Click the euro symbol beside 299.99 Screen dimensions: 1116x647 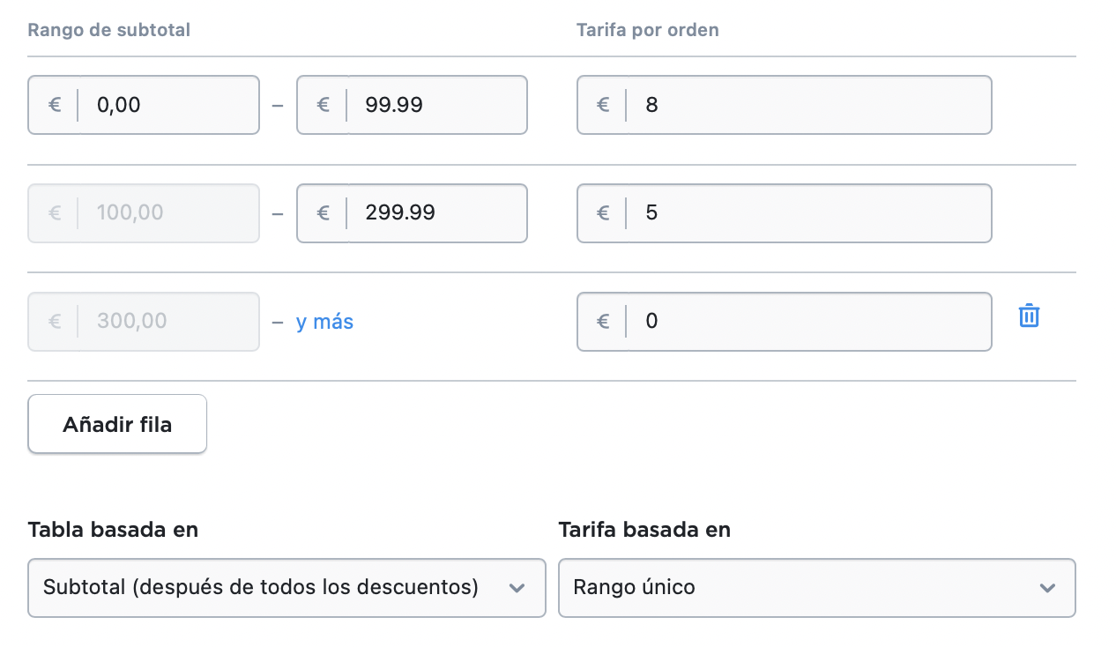pos(323,212)
